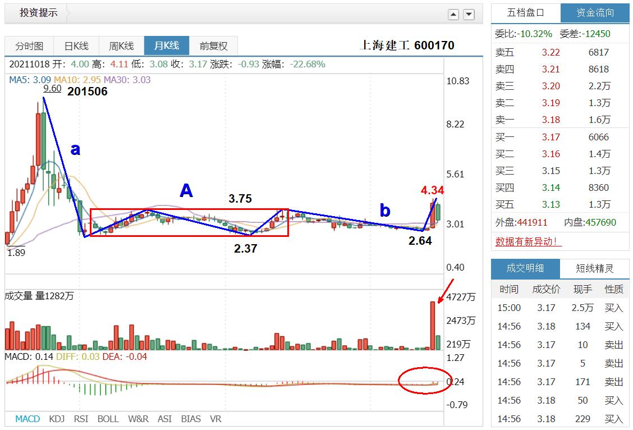Switch to the 日K线 tab
Viewport: 633px width, 430px height.
coord(76,46)
